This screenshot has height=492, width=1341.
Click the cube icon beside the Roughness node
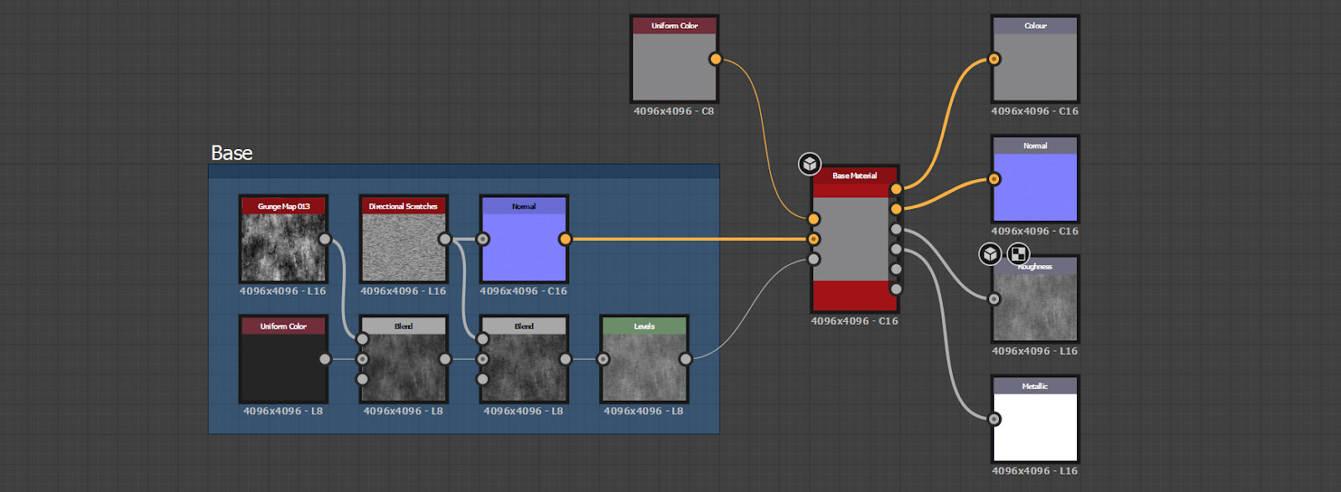click(991, 254)
